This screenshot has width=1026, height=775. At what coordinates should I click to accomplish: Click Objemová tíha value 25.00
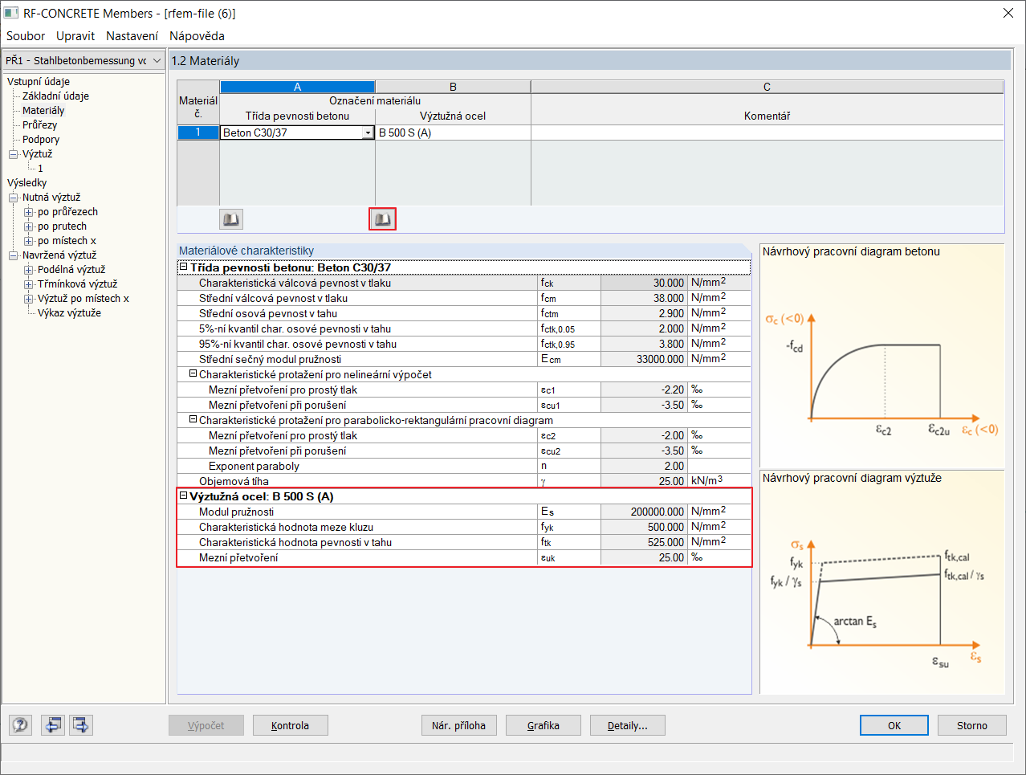[x=644, y=481]
